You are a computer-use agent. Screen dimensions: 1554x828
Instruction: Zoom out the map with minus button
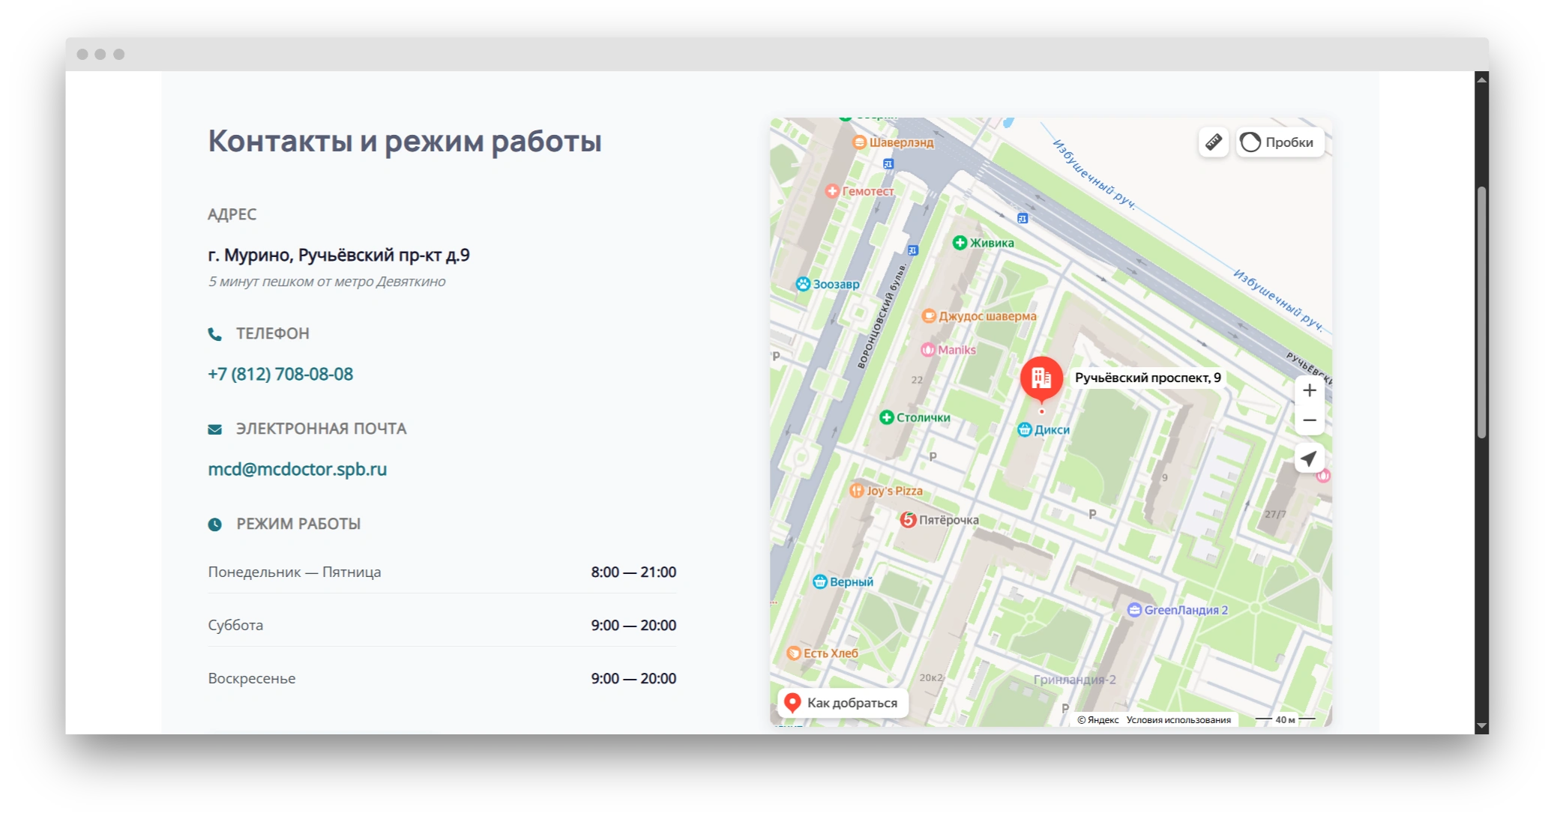[1309, 420]
